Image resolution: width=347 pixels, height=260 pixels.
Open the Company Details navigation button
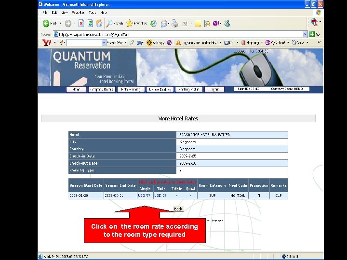click(102, 90)
